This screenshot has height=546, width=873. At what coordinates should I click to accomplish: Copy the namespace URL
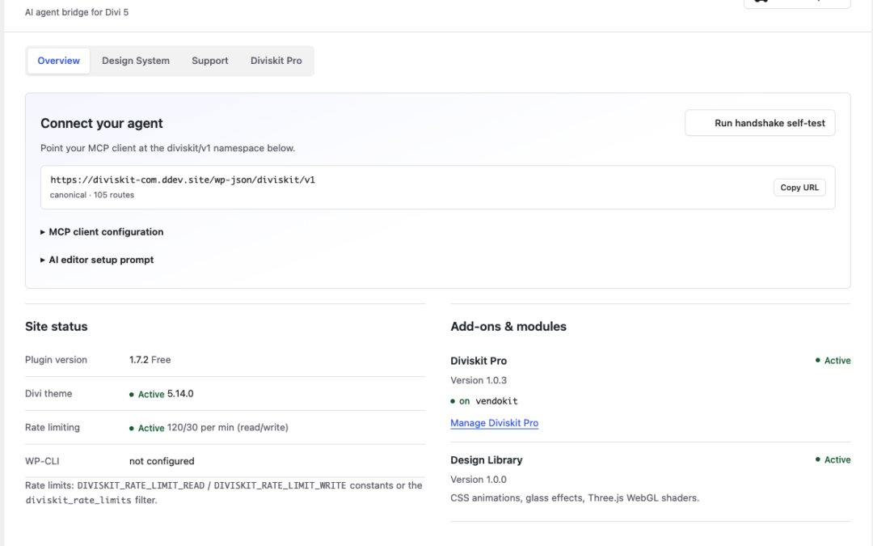pos(799,188)
